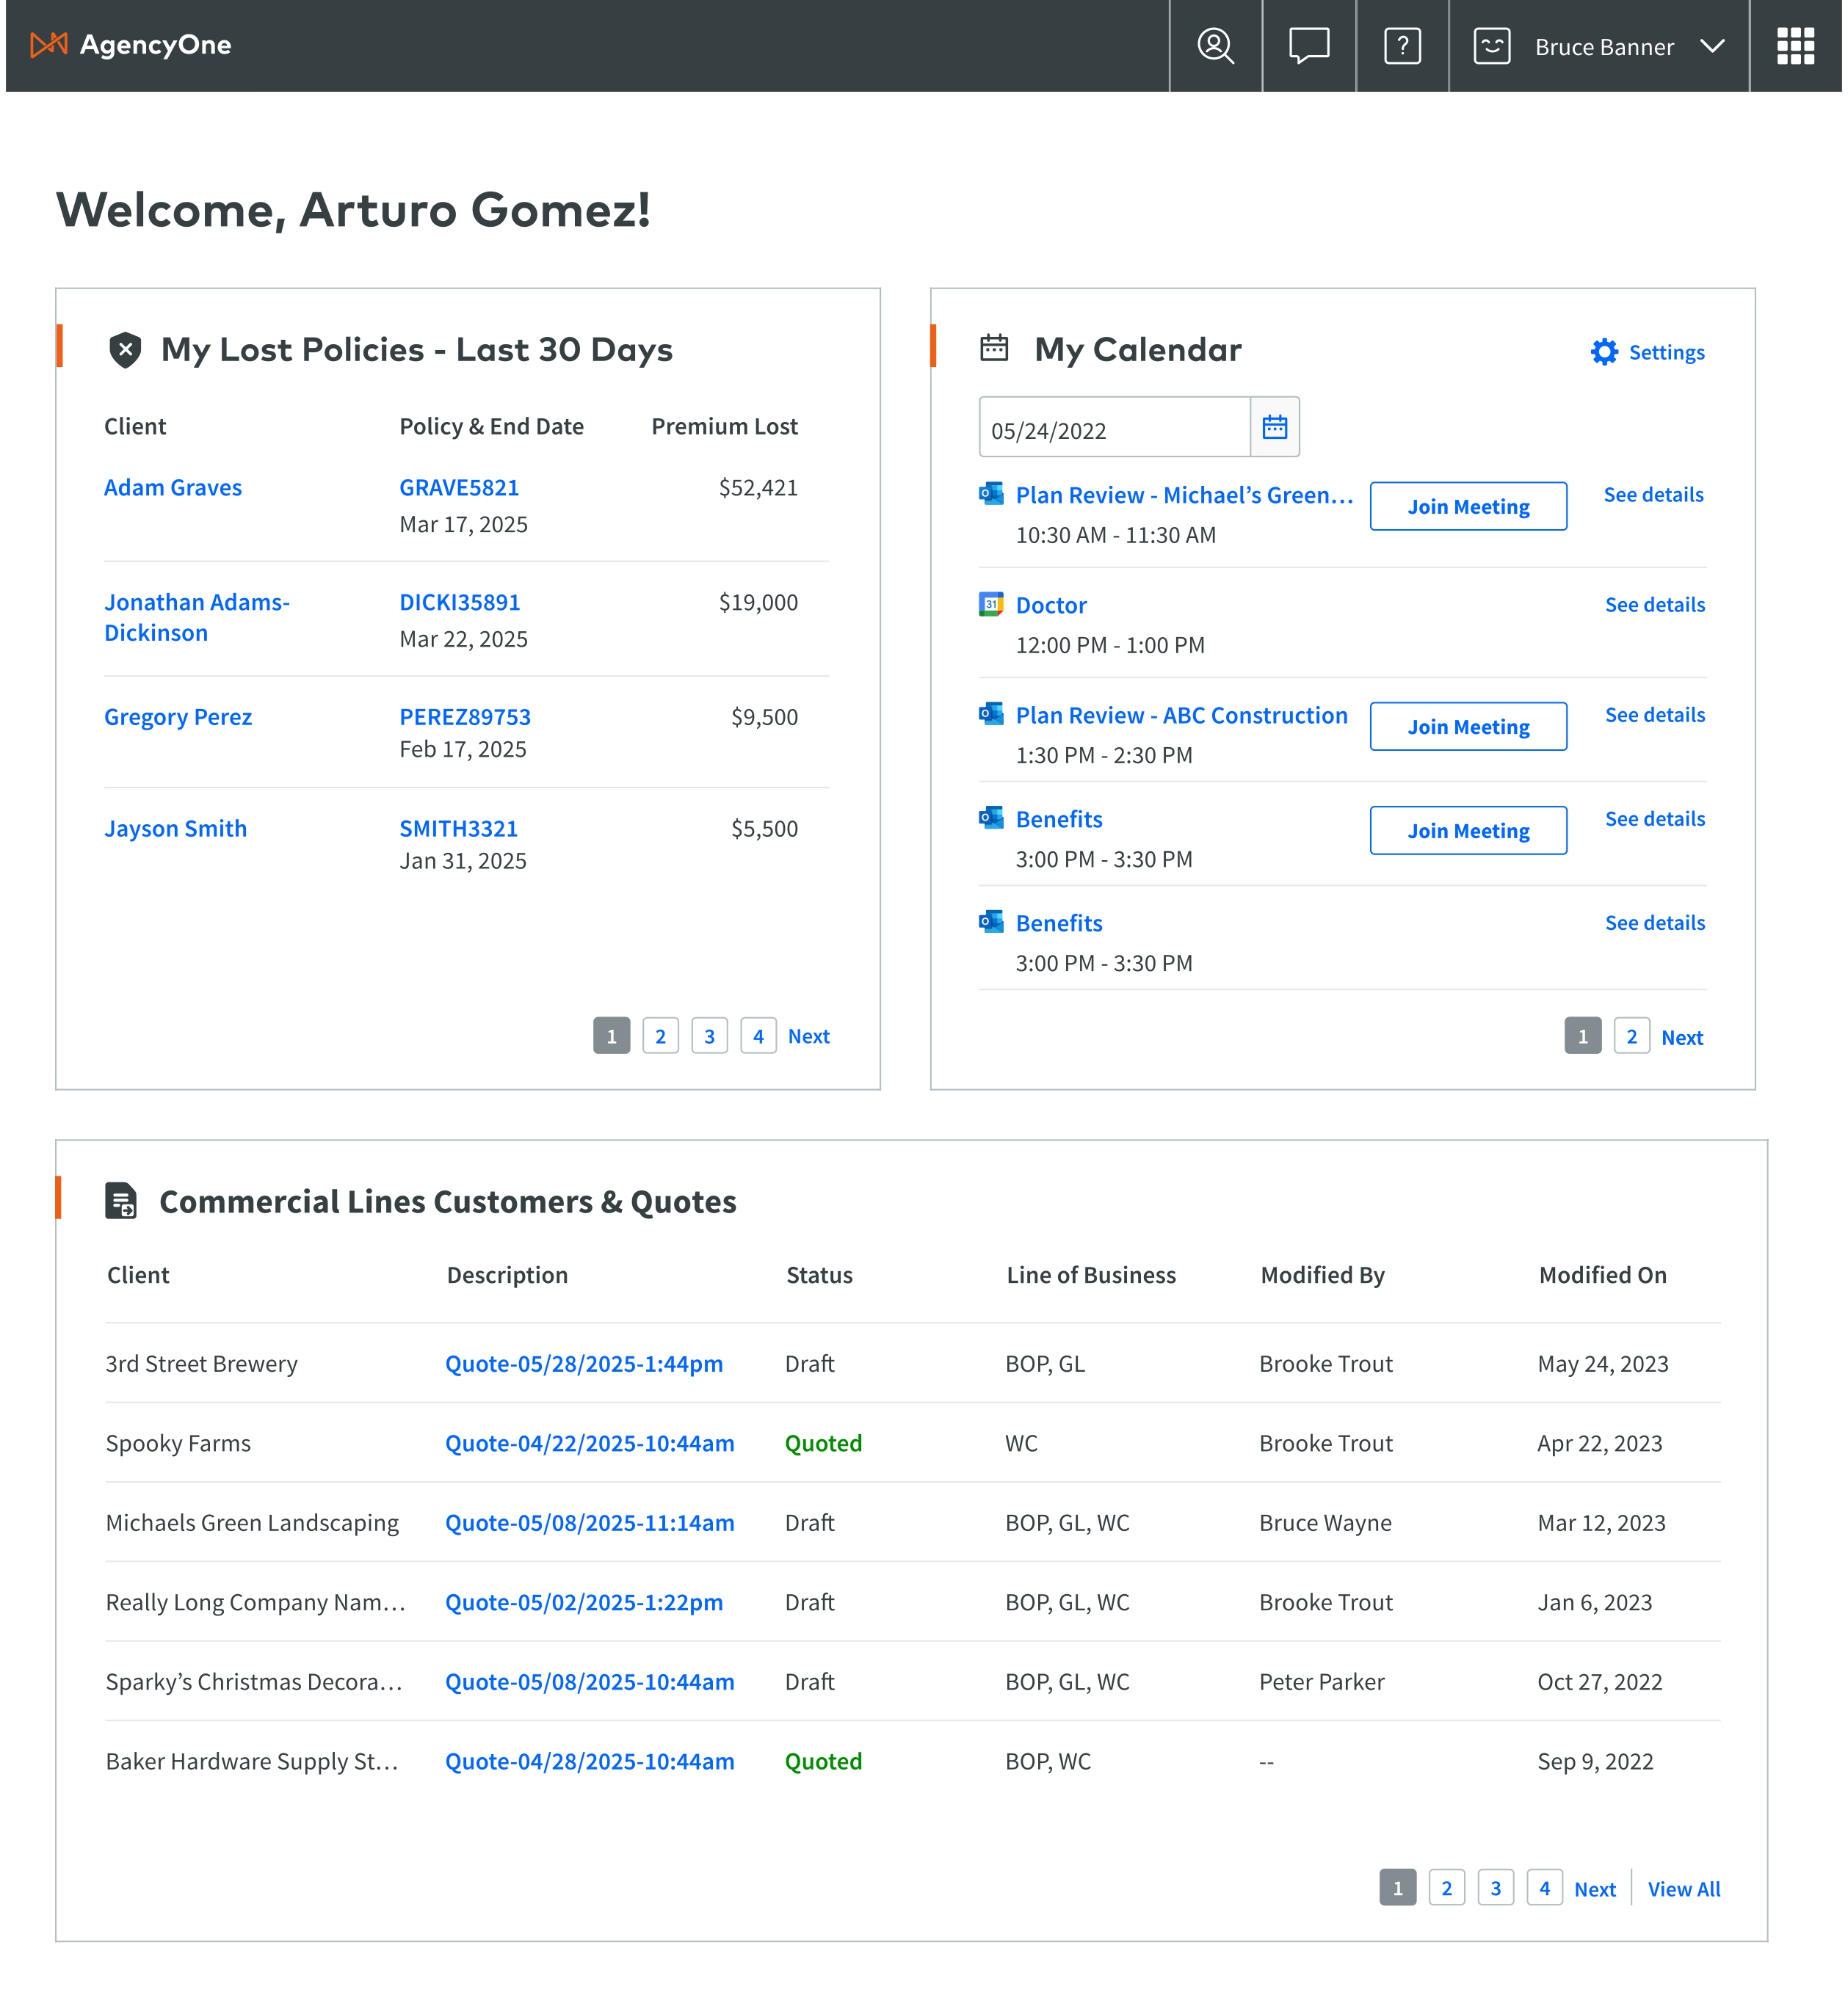Open policy PEREZ89753 link
Image resolution: width=1848 pixels, height=2011 pixels.
pyautogui.click(x=465, y=716)
